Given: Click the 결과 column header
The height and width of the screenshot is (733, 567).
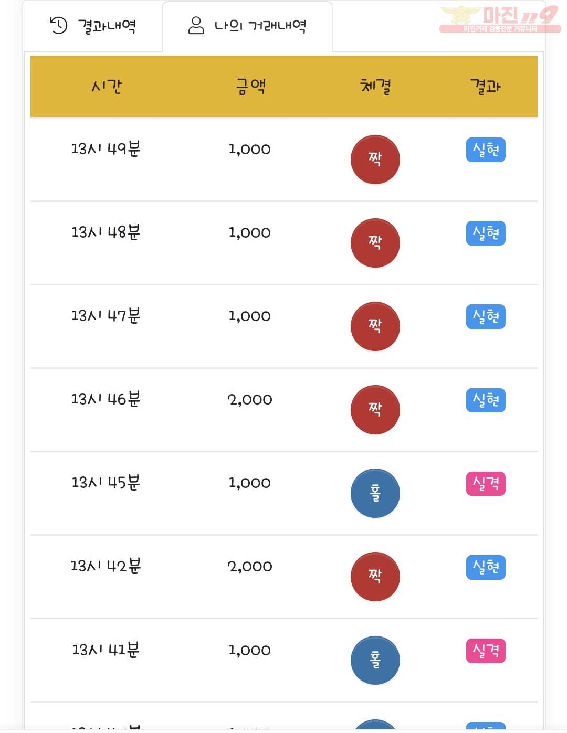Looking at the screenshot, I should [486, 86].
